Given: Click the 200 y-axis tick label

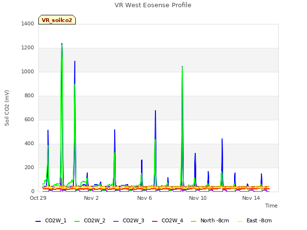Looking at the screenshot, I should coord(29,167).
